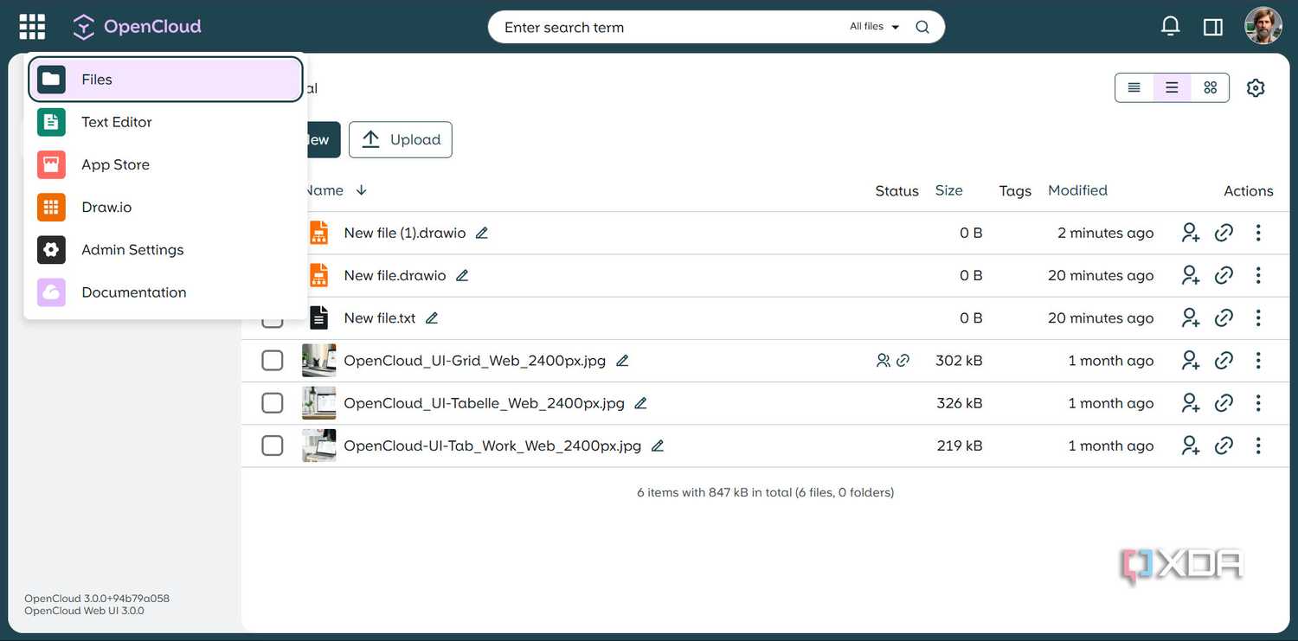This screenshot has width=1298, height=641.
Task: Share New file.drawio with add-people icon
Action: [x=1191, y=275]
